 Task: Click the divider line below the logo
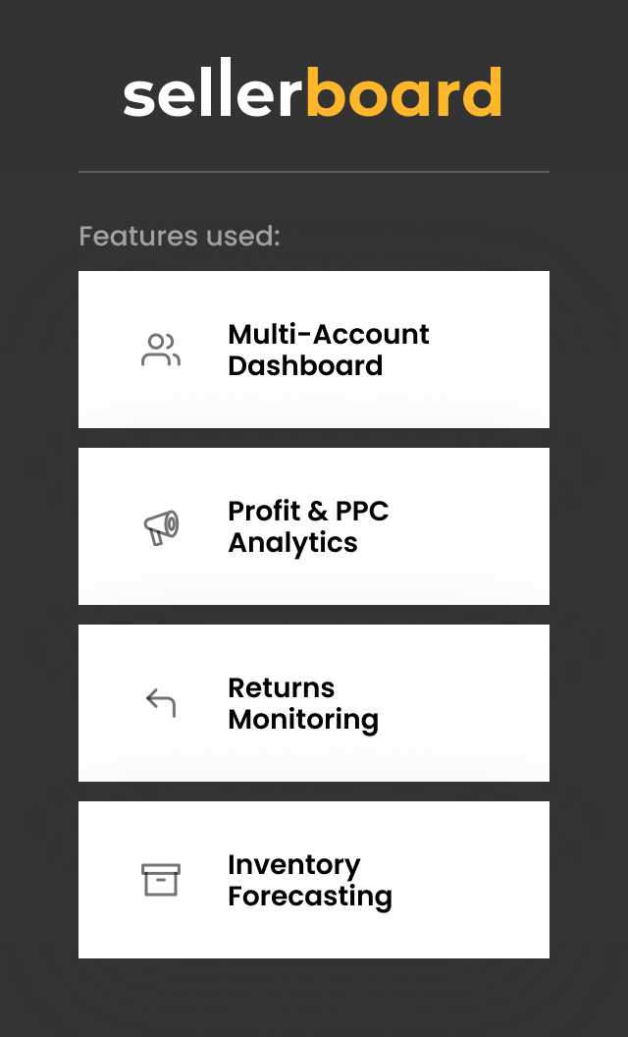click(314, 172)
